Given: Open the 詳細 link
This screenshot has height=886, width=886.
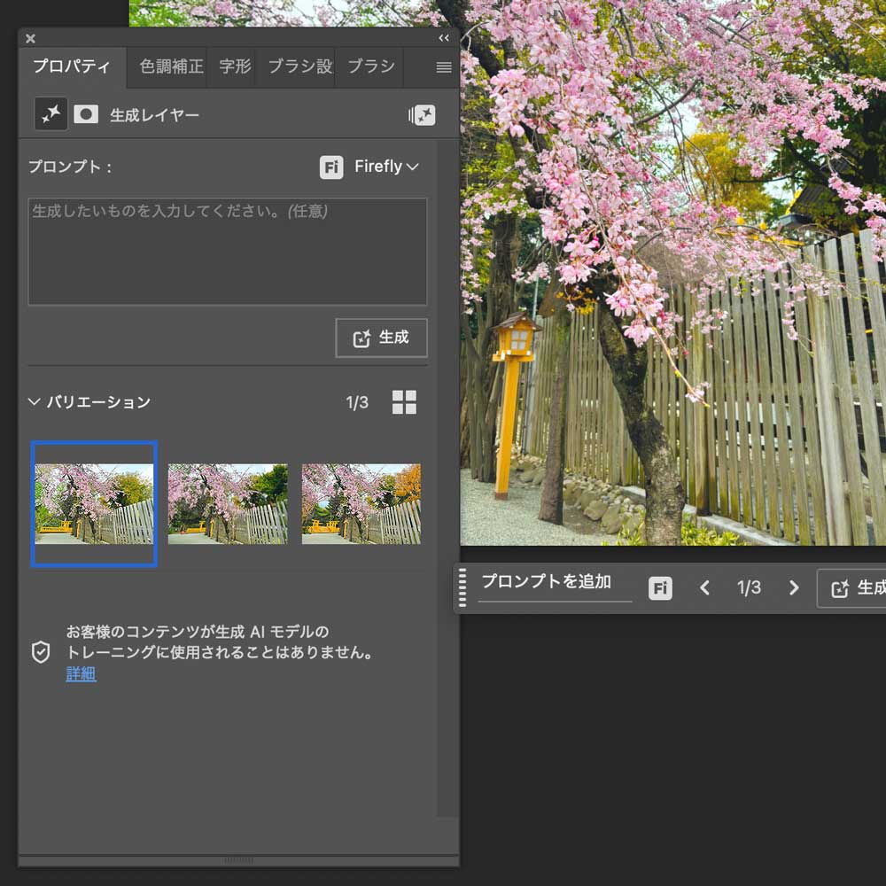Looking at the screenshot, I should (x=80, y=673).
